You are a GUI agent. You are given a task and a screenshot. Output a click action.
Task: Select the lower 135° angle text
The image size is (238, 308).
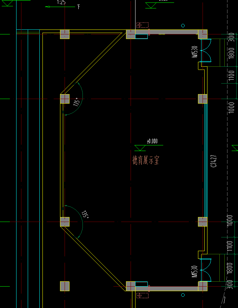[85, 214]
